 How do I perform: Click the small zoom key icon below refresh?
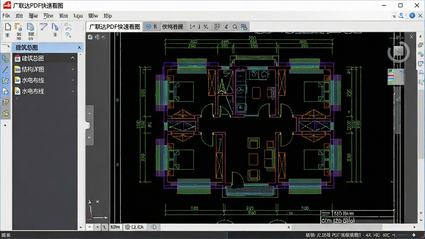(68, 35)
